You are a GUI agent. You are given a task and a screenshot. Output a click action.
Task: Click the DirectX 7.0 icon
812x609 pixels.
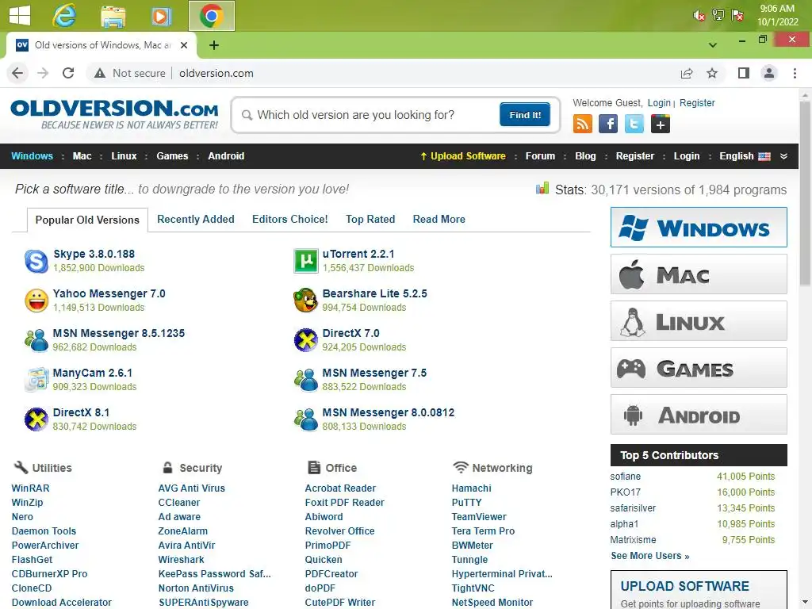pos(305,340)
